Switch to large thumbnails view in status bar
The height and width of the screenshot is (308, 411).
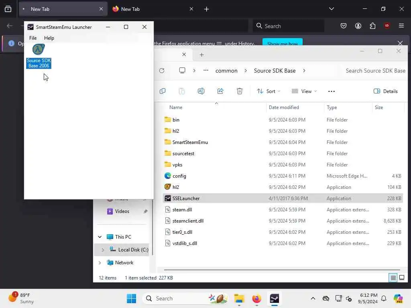(401, 278)
